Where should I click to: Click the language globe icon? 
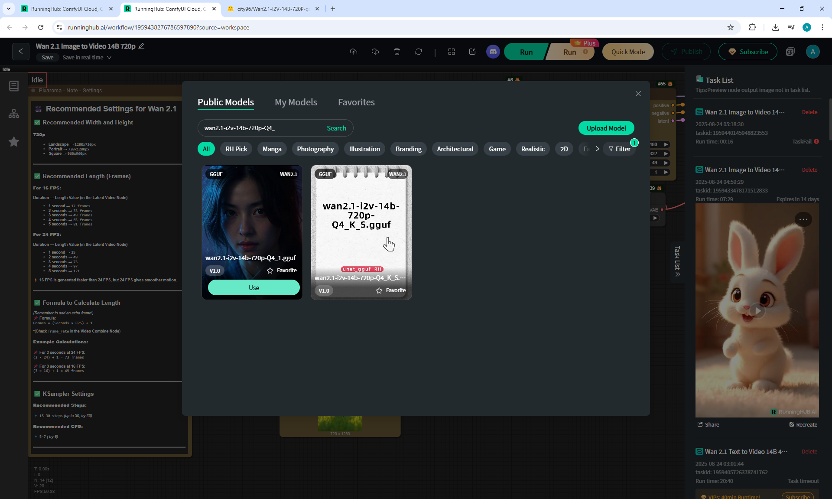[790, 52]
